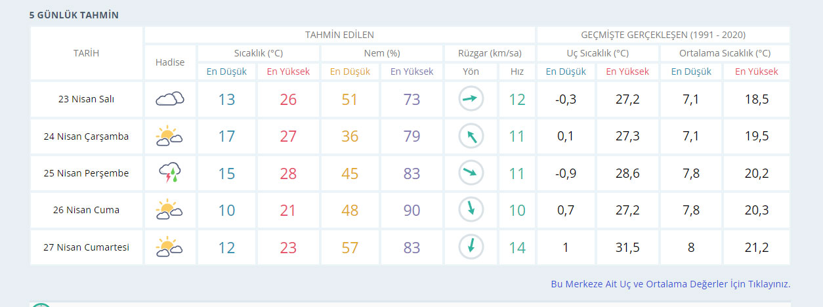This screenshot has height=307, width=823.
Task: Click the partly sunny icon for 24 Nisan Çarşamba
Action: 169,136
